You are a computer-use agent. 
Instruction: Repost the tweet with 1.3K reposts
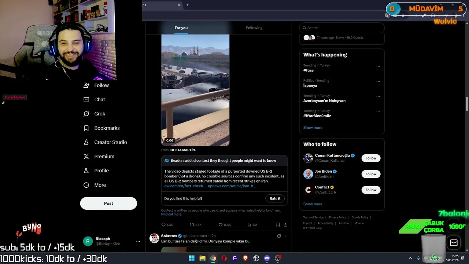click(195, 225)
